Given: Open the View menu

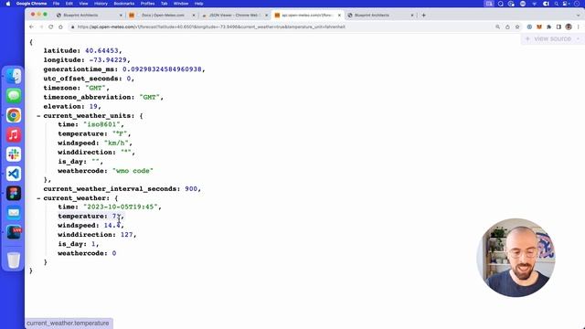Looking at the screenshot, I should 83,4.
